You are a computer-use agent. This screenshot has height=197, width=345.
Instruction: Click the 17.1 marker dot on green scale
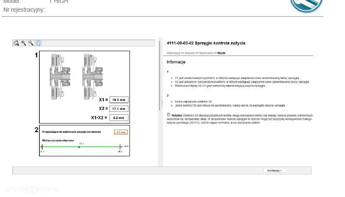[x=79, y=147]
